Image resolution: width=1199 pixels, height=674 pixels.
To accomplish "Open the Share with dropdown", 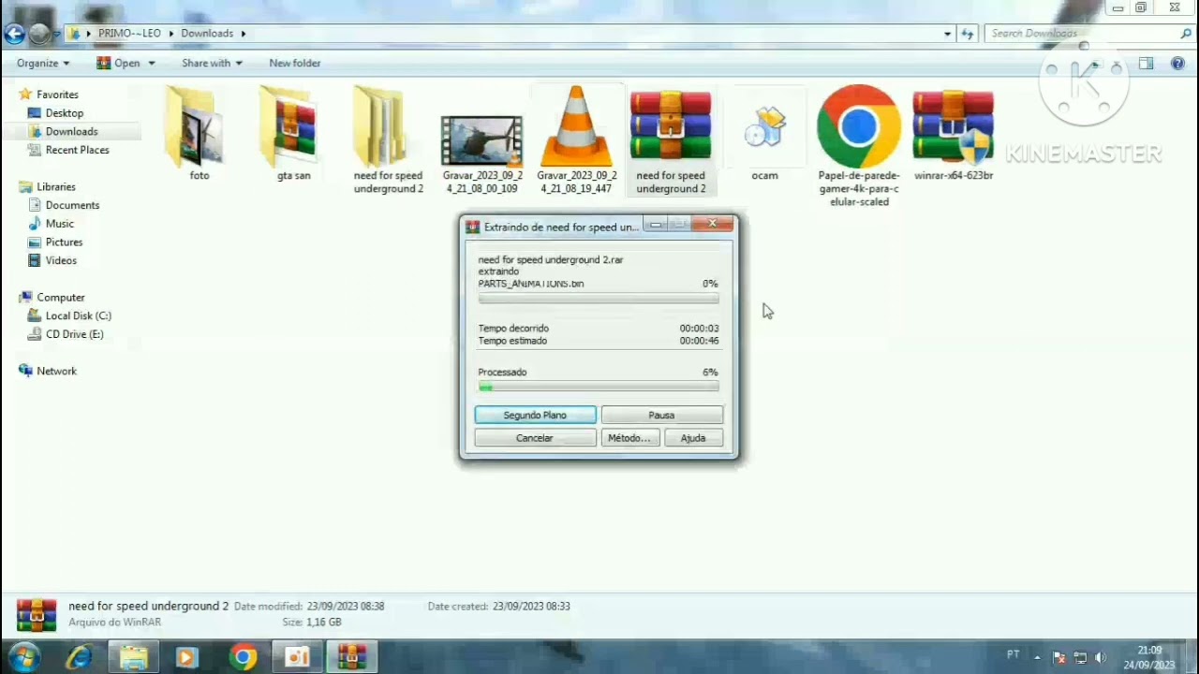I will 212,64.
